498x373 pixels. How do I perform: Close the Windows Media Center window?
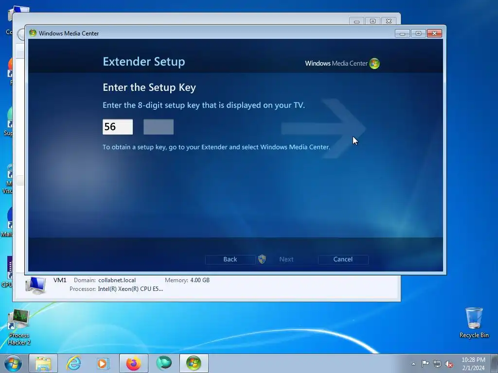(x=434, y=34)
